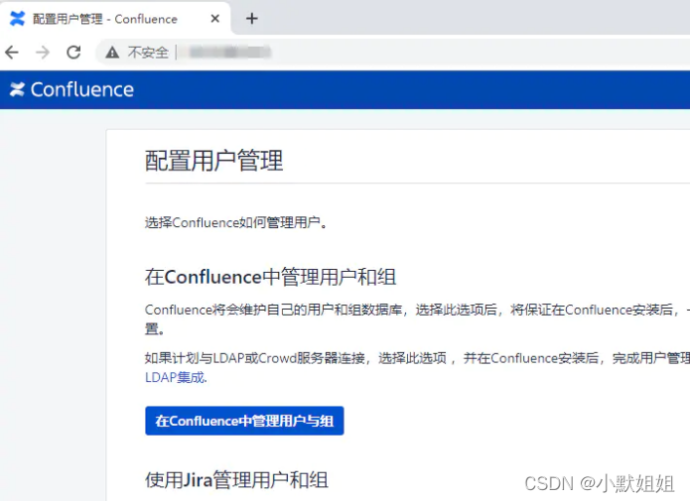This screenshot has width=690, height=502.
Task: Click the 使用Jira管理用户和组 heading
Action: (x=236, y=479)
